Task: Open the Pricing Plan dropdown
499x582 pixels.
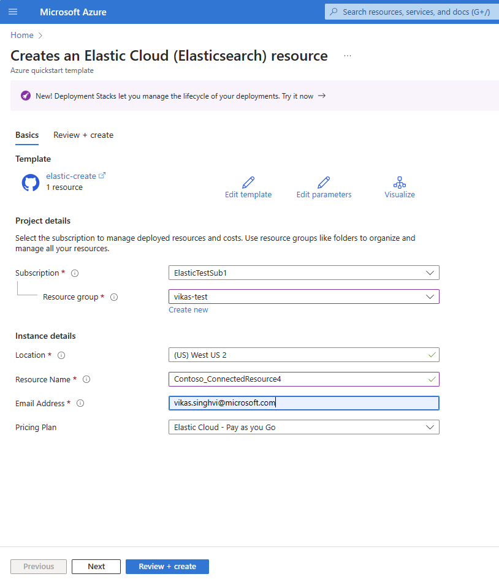Action: click(303, 427)
